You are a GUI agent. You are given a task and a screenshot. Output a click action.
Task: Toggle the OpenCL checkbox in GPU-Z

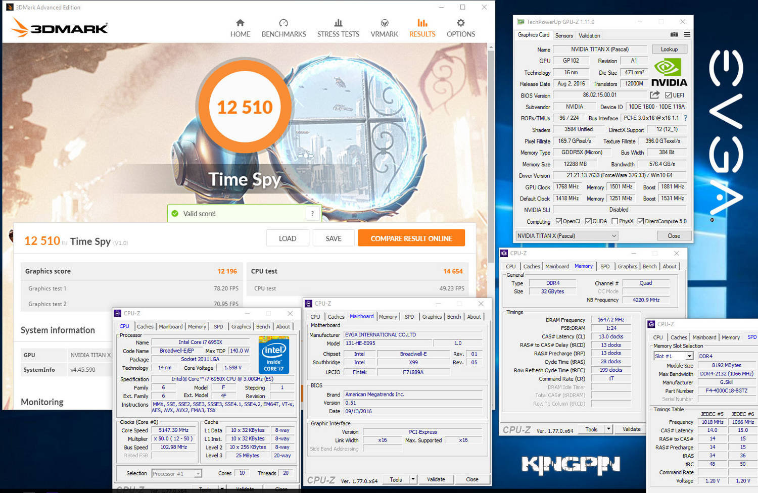(x=558, y=221)
